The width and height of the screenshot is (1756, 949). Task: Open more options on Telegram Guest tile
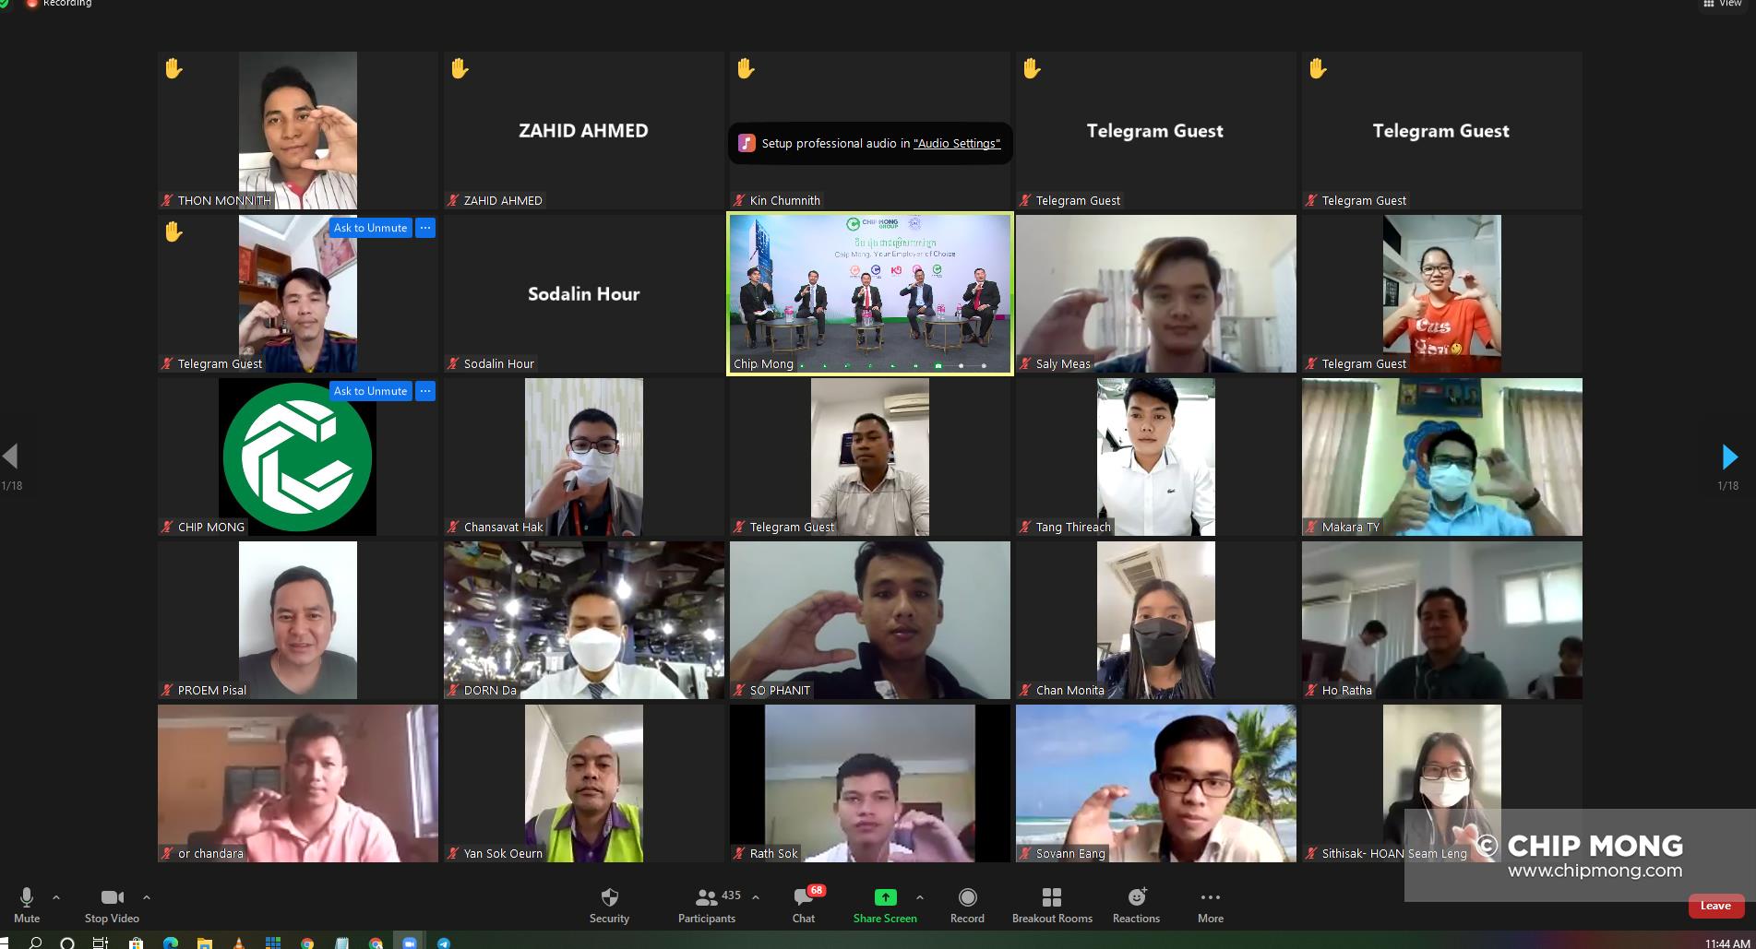425,228
